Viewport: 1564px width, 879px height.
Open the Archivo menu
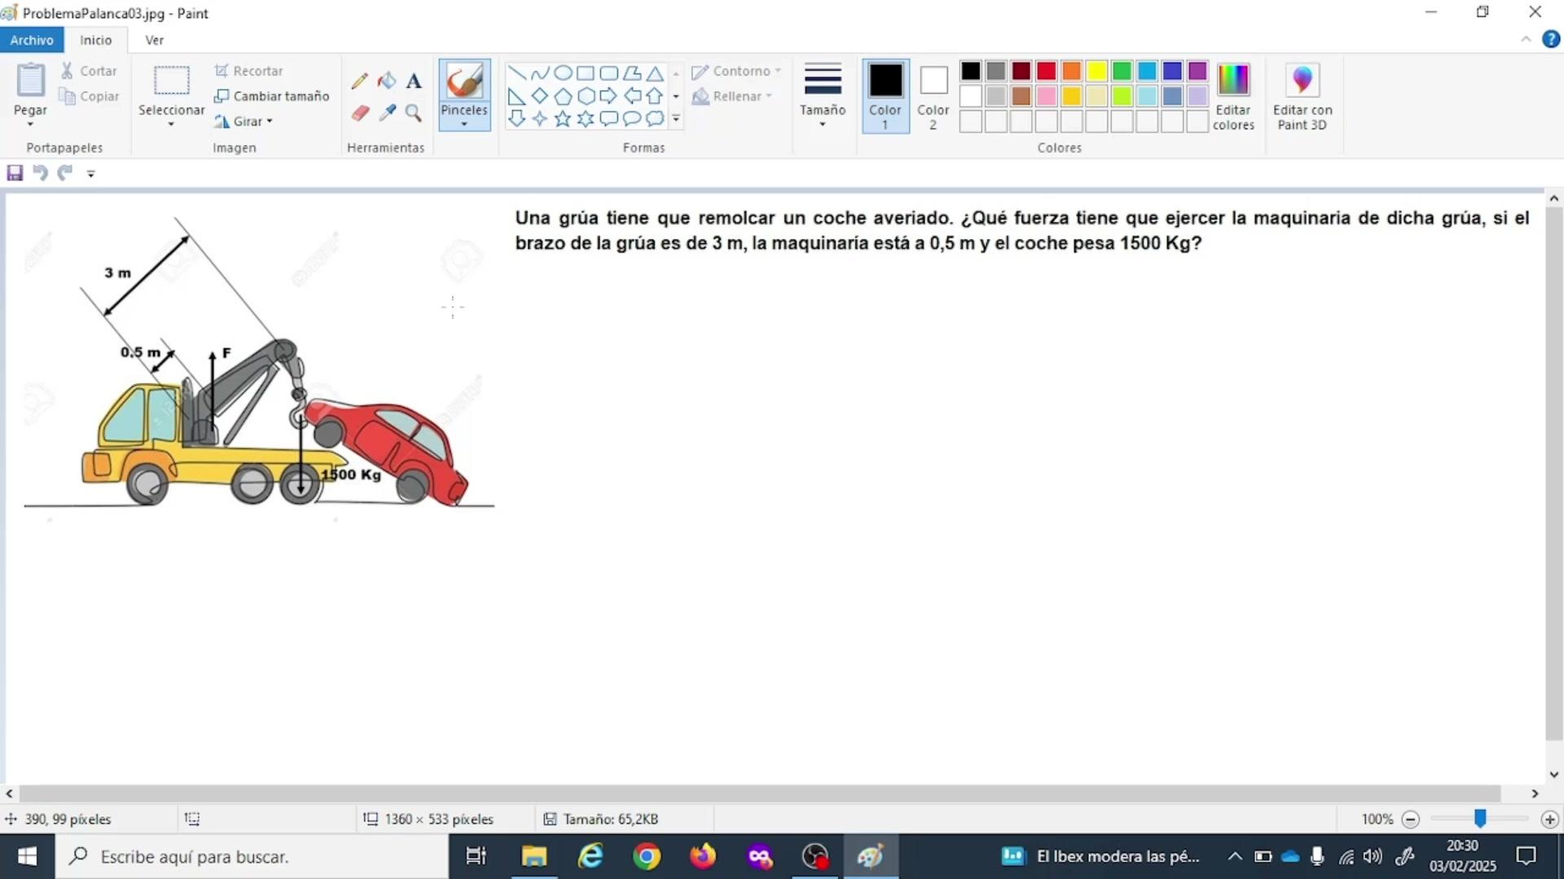(x=32, y=40)
